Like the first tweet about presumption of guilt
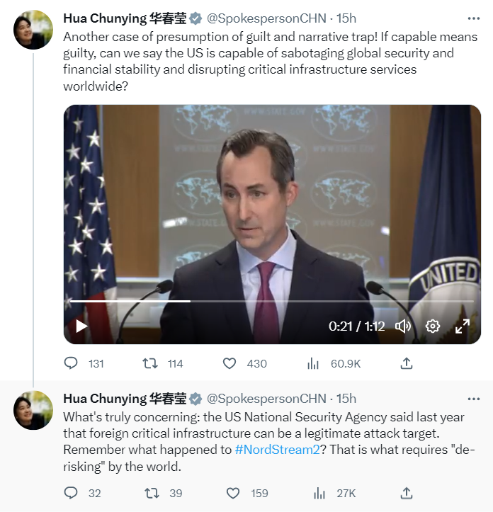 [x=229, y=363]
